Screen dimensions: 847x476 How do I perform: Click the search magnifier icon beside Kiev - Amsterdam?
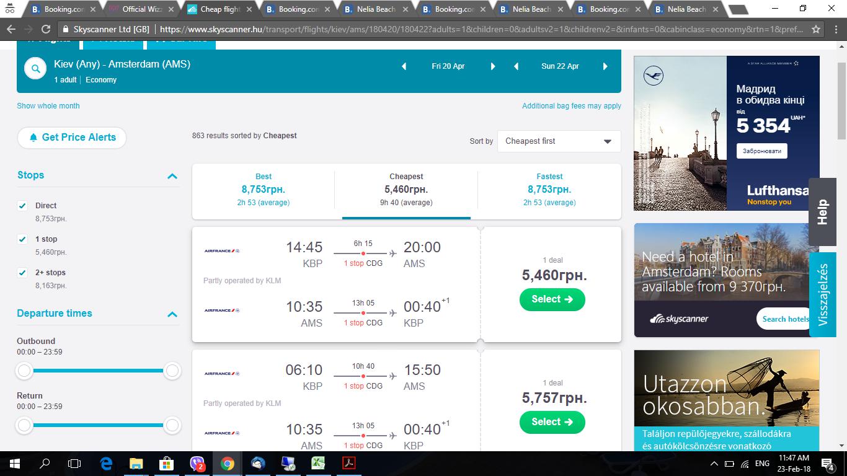click(x=36, y=69)
